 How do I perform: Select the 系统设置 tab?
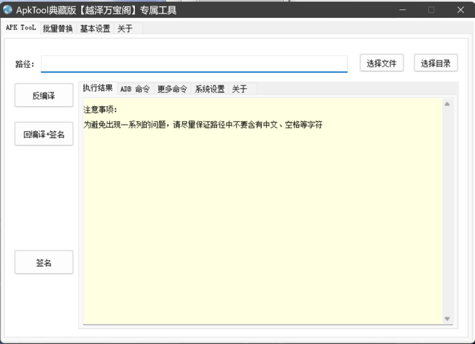210,89
